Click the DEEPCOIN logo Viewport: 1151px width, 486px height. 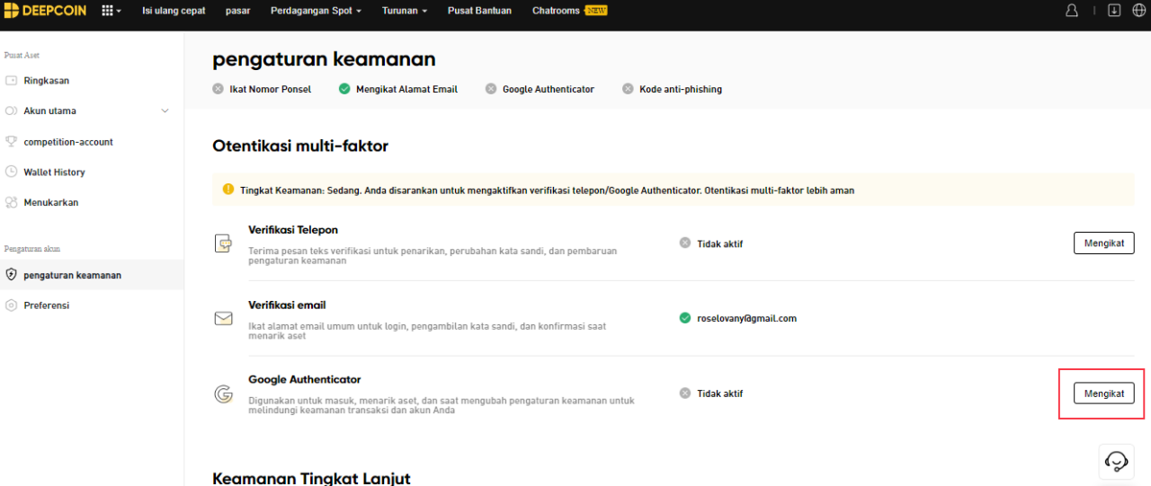(x=45, y=11)
